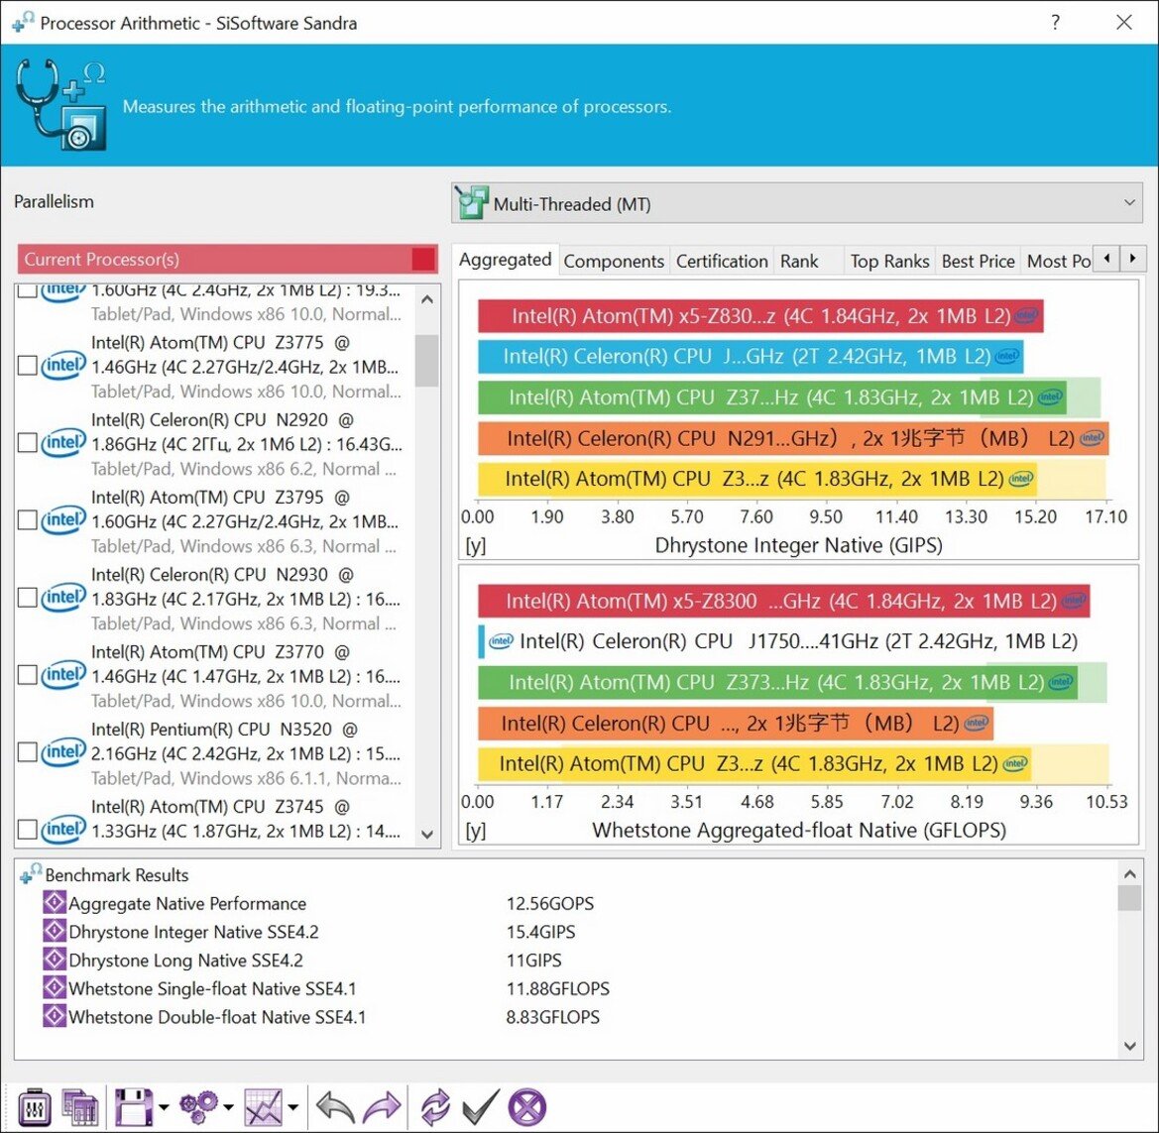Check the Atom Z3745 processor checkbox
This screenshot has width=1159, height=1133.
[x=28, y=830]
